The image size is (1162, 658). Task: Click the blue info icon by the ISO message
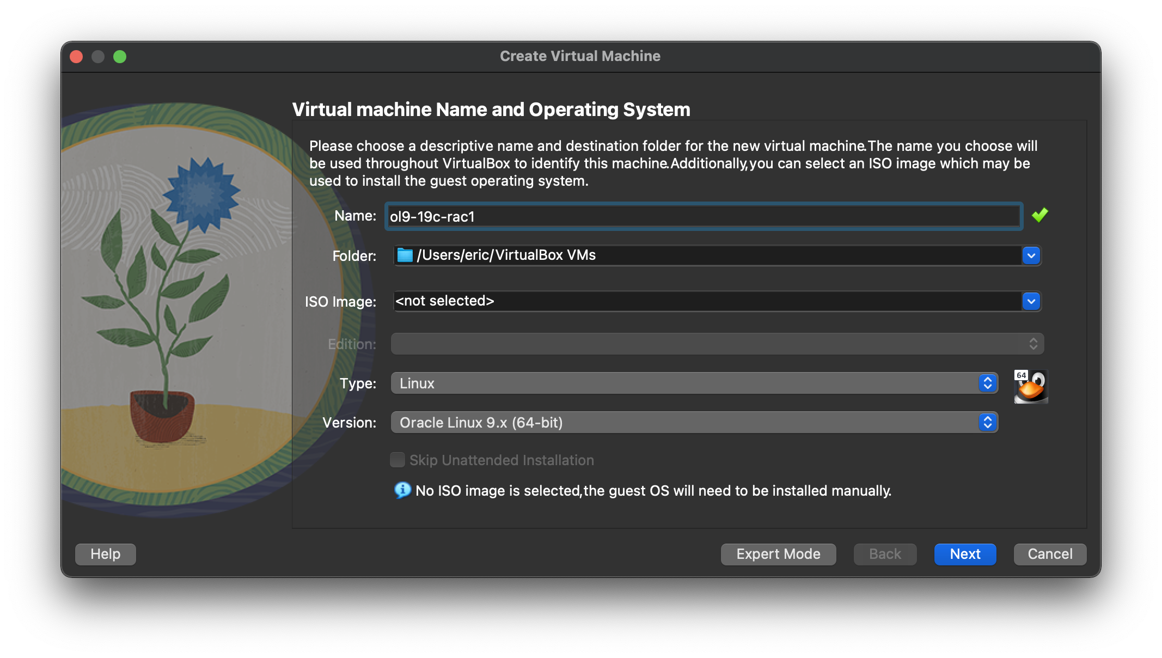click(402, 490)
